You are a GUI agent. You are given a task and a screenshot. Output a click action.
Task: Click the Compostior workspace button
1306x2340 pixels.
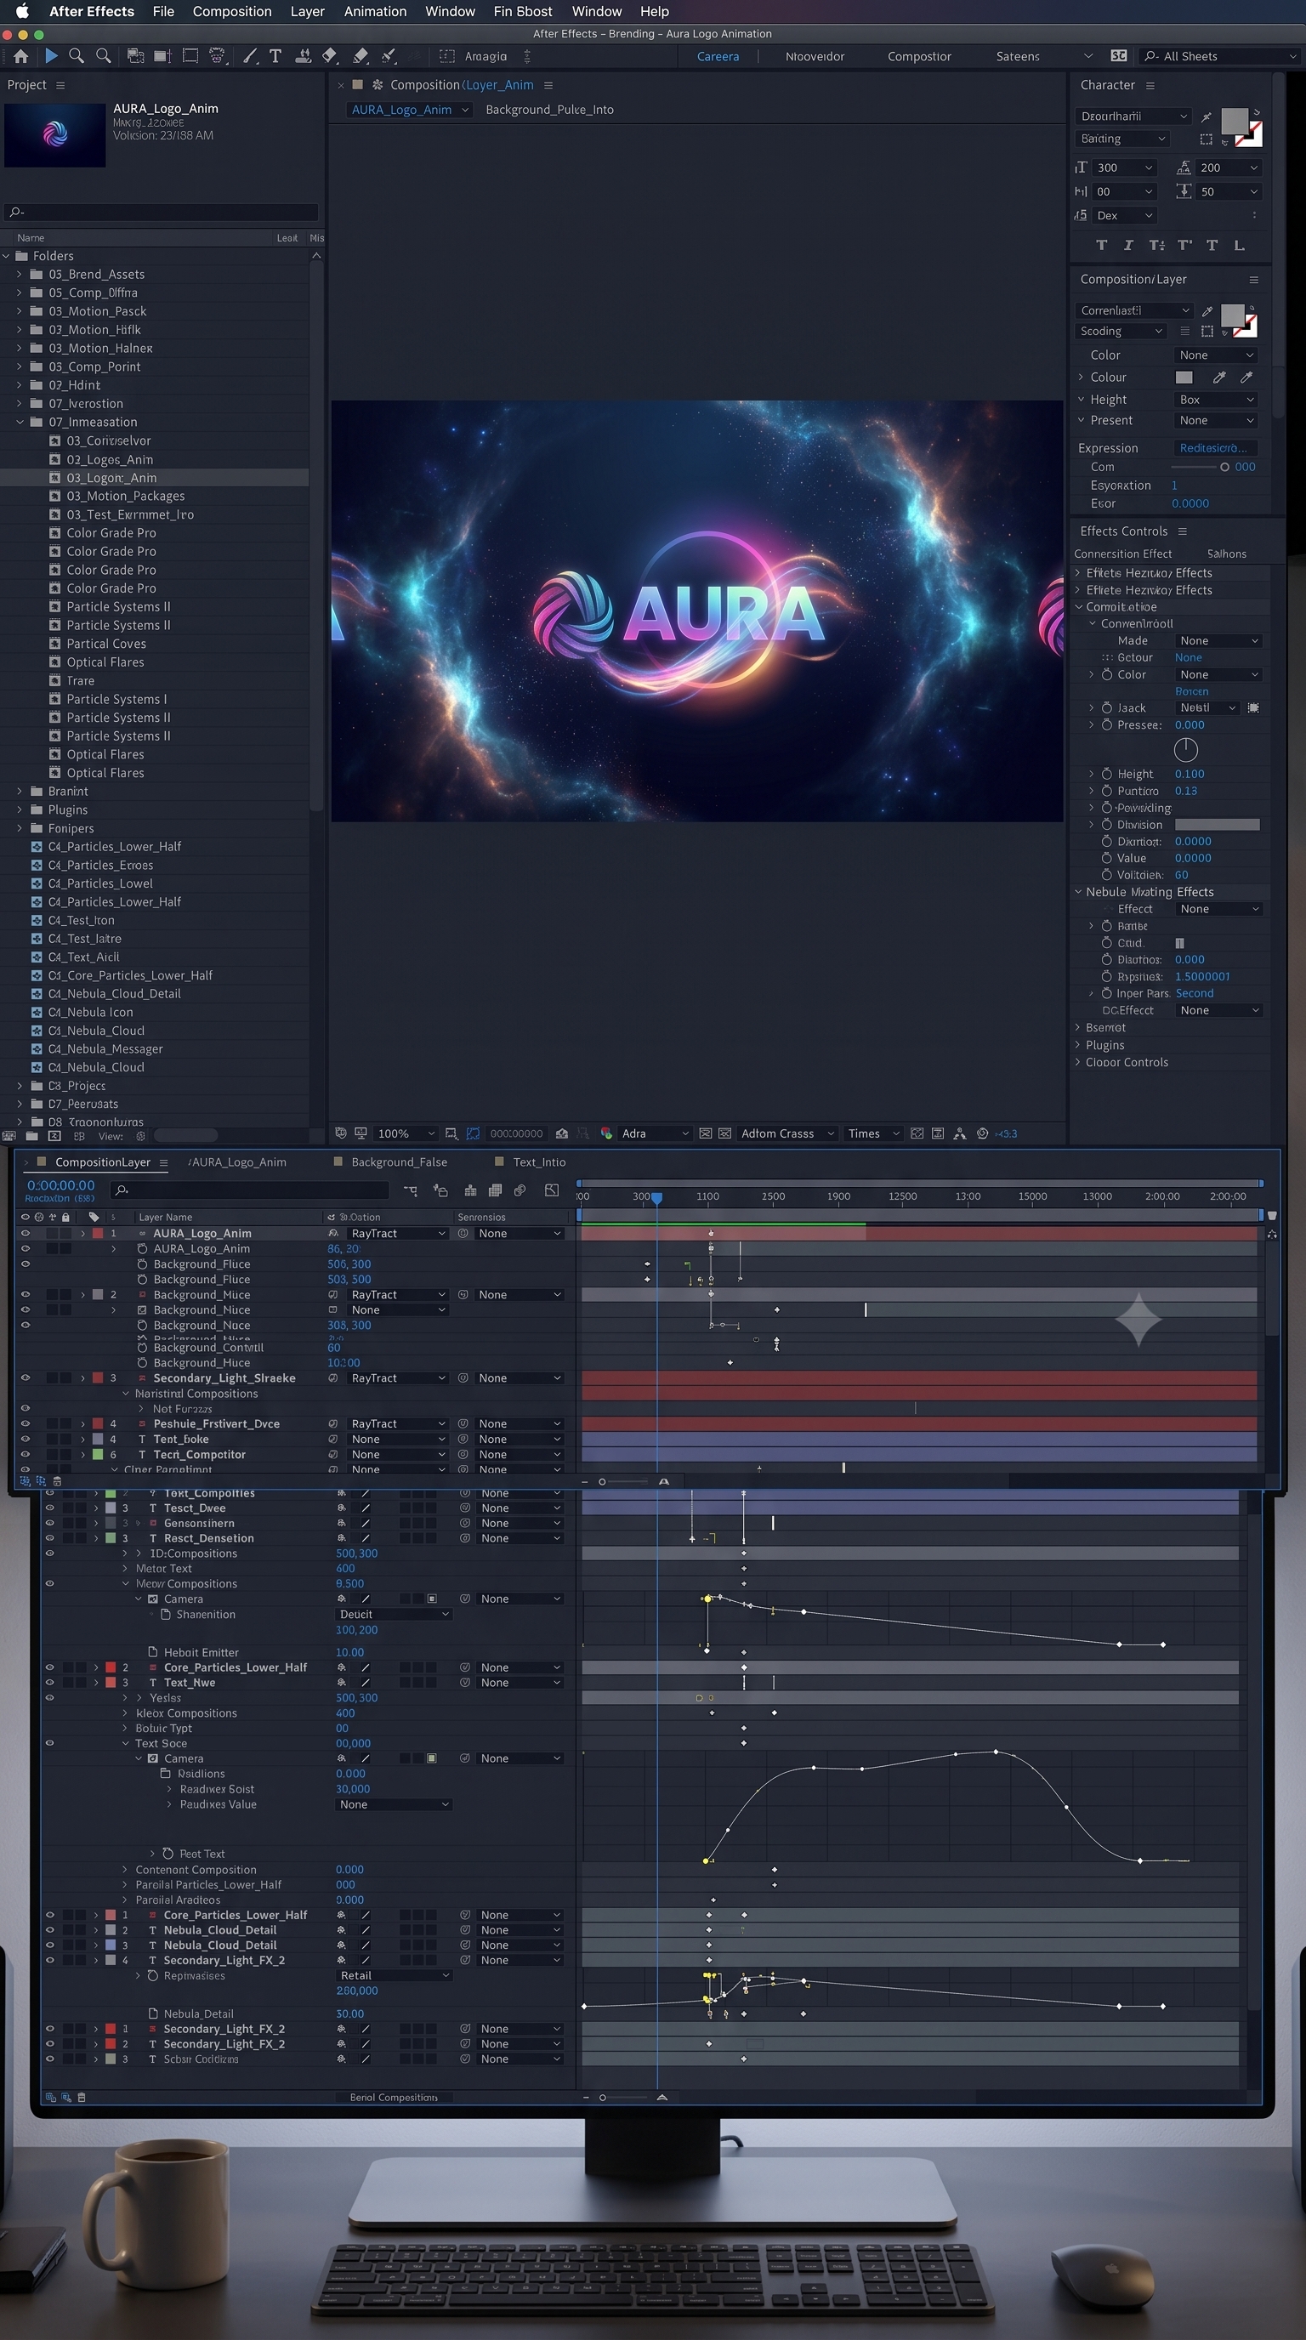pyautogui.click(x=919, y=56)
